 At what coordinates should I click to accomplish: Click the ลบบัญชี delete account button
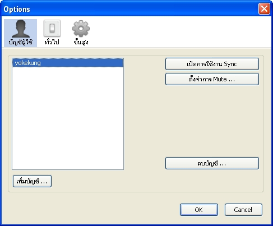(x=212, y=163)
